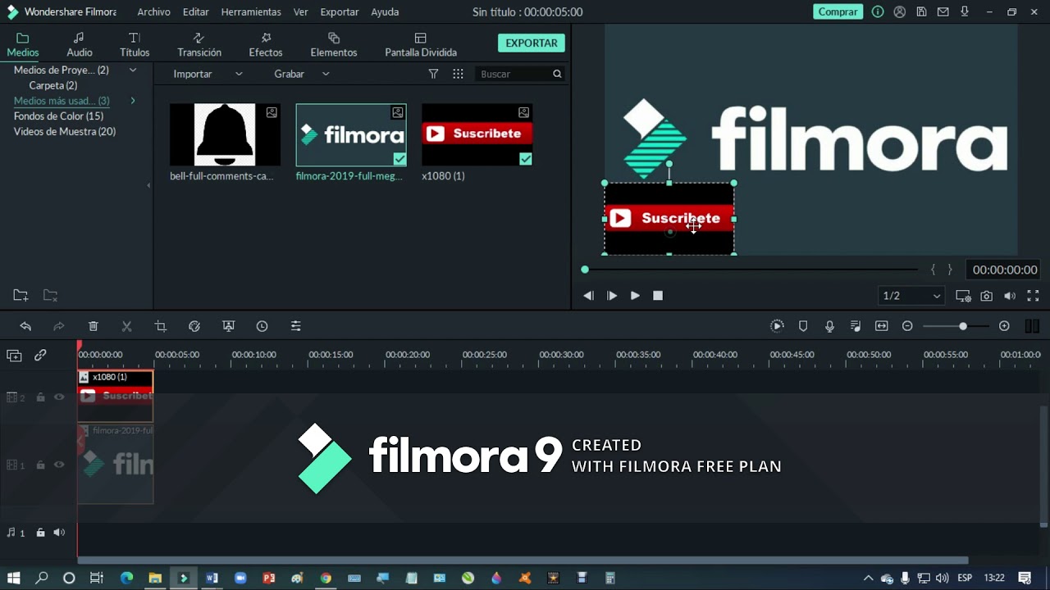This screenshot has width=1050, height=590.
Task: Click the preview playback progress handle
Action: coord(585,270)
